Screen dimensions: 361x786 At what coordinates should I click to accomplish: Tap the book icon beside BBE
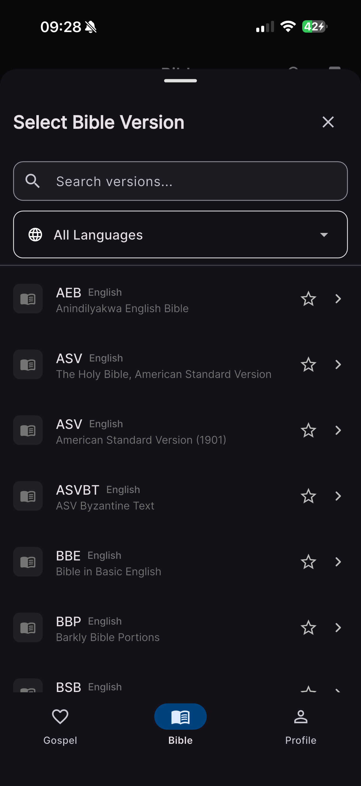point(28,562)
